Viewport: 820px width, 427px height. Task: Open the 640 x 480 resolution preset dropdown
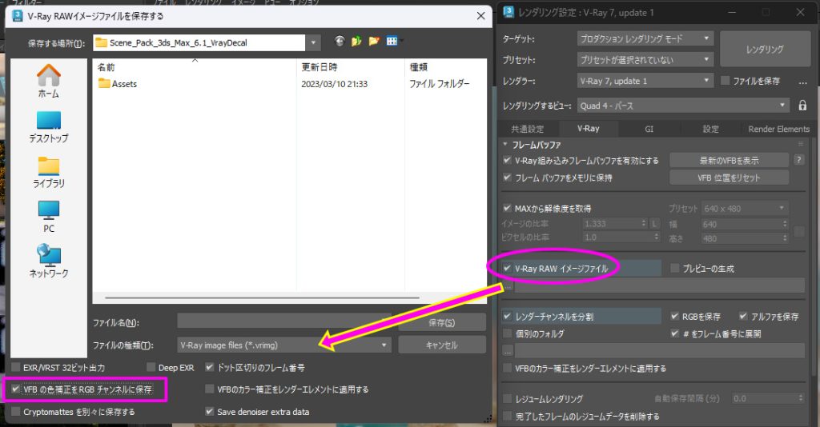tap(744, 208)
